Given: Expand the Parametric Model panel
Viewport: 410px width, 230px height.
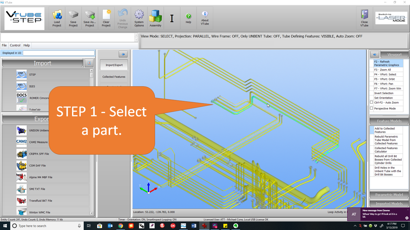Looking at the screenshot, I should pyautogui.click(x=389, y=195).
